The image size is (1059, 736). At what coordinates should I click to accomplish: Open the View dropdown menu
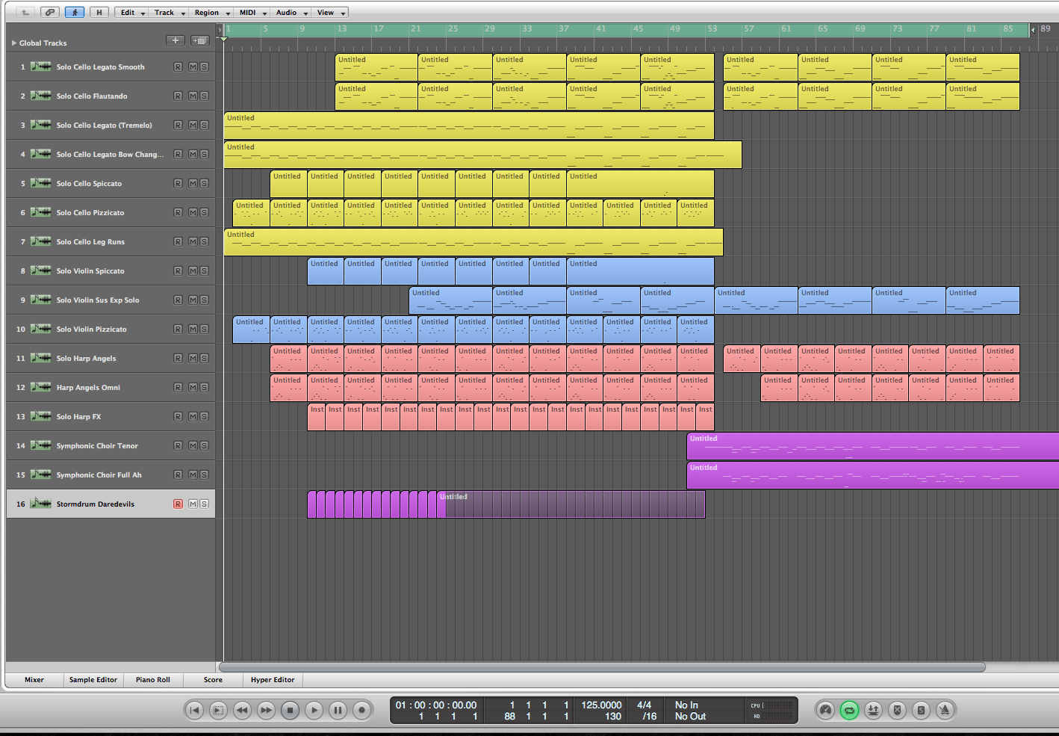click(x=330, y=12)
